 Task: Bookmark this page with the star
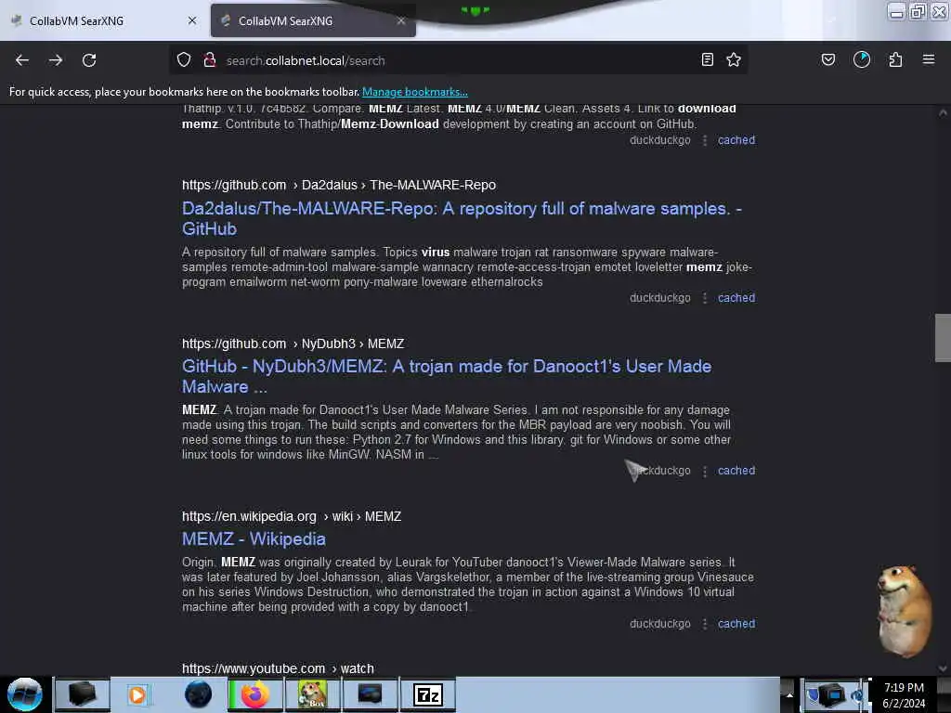[x=734, y=59]
